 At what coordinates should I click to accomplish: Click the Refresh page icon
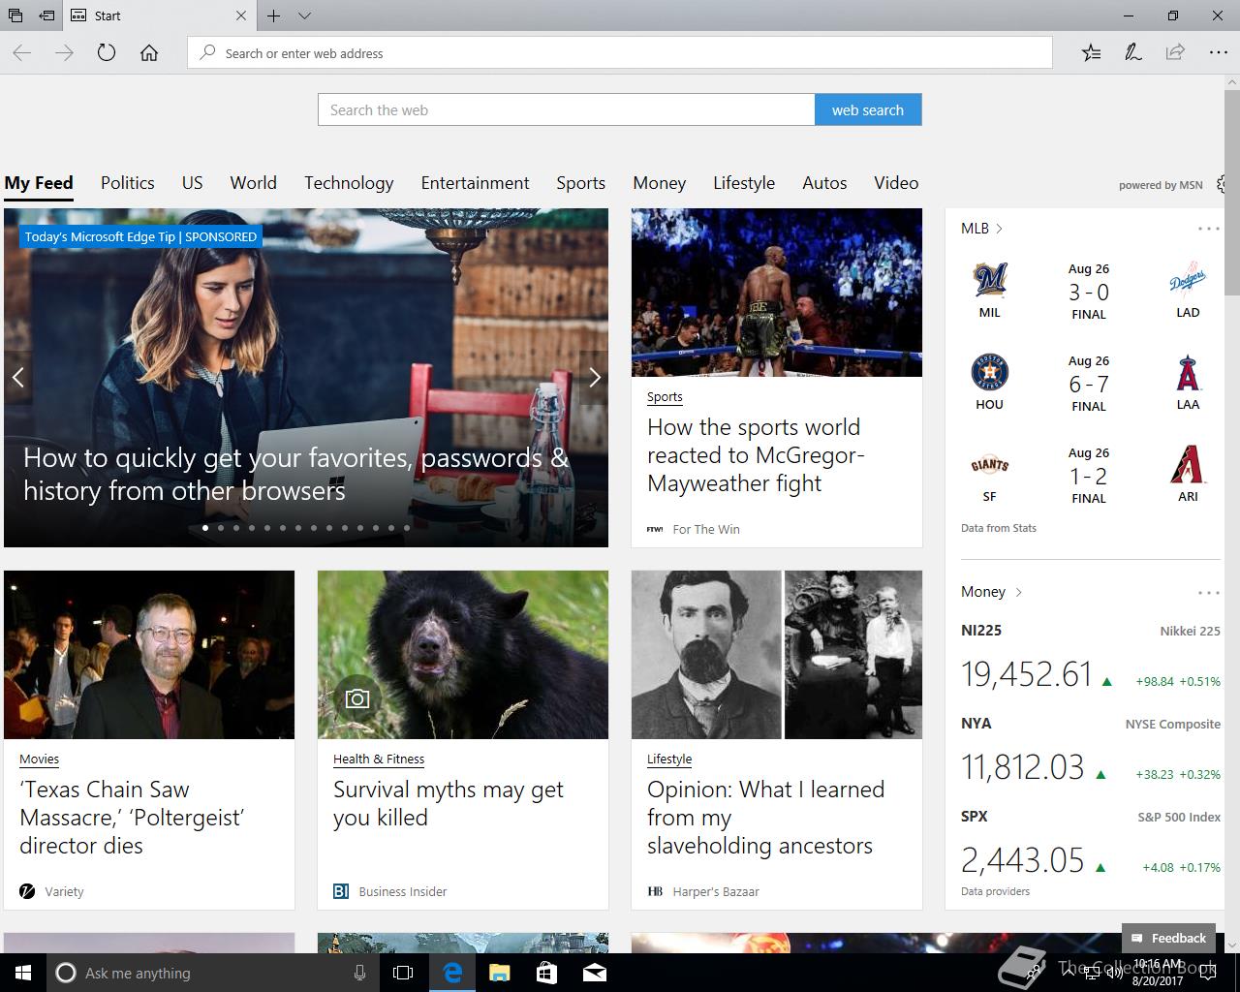tap(107, 53)
